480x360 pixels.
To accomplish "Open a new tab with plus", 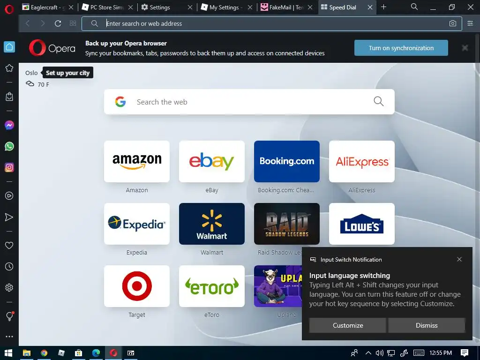I will pos(383,7).
